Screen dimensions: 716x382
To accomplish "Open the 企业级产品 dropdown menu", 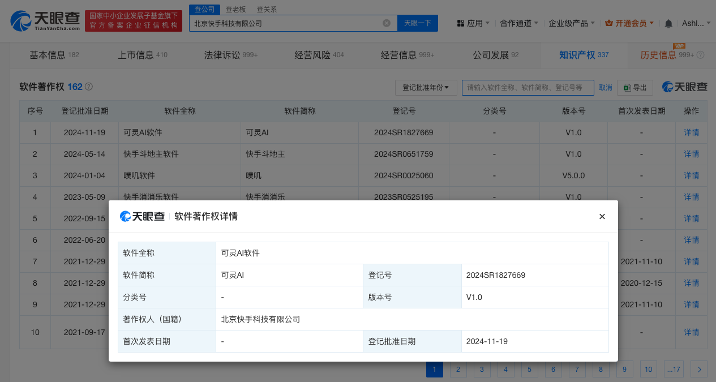I will tap(571, 23).
